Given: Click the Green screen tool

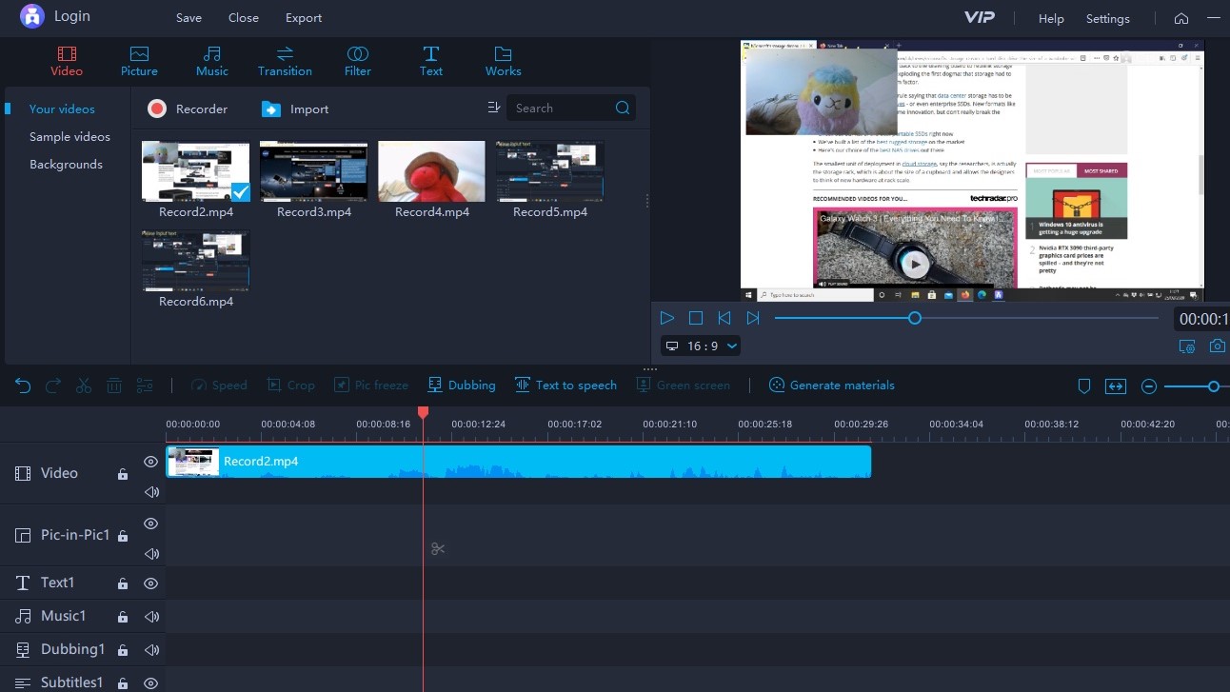Looking at the screenshot, I should [x=684, y=386].
